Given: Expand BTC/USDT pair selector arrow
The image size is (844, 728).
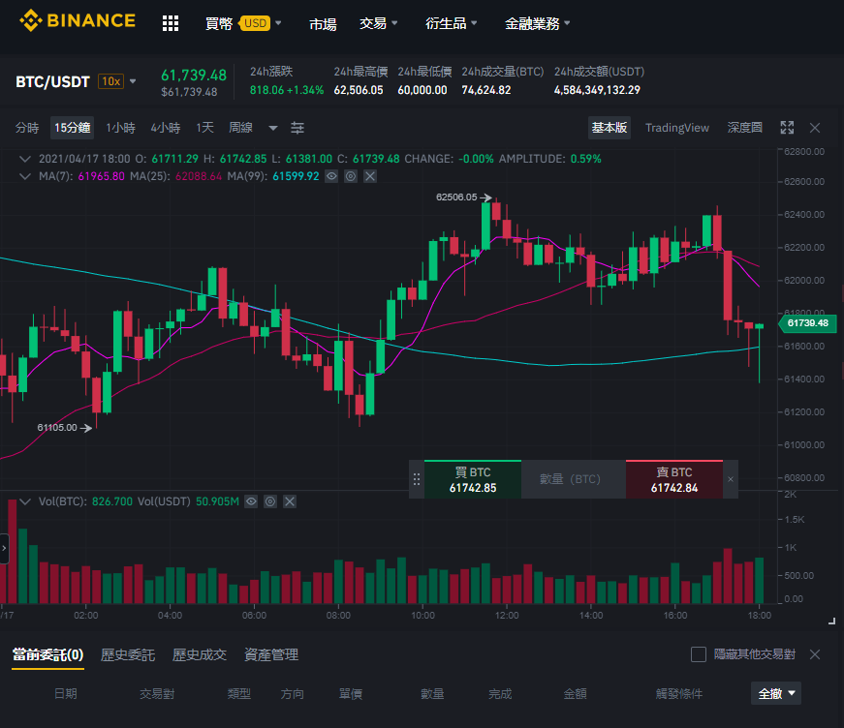Looking at the screenshot, I should pos(133,81).
